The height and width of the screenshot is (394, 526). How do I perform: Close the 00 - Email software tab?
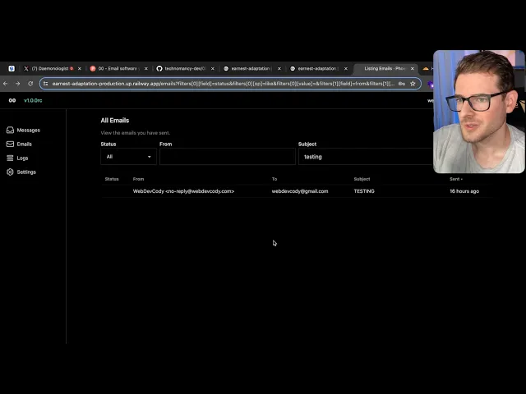coord(146,68)
